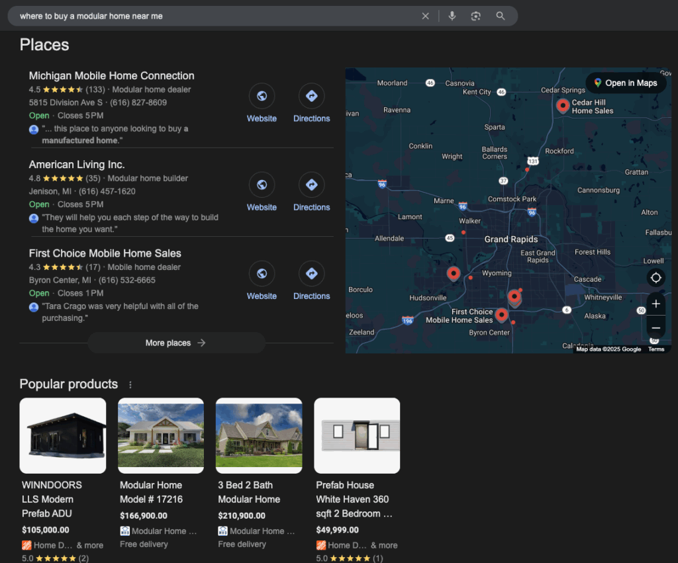Image resolution: width=678 pixels, height=563 pixels.
Task: Click Cedar Hill Home Sales map pin
Action: click(x=563, y=105)
